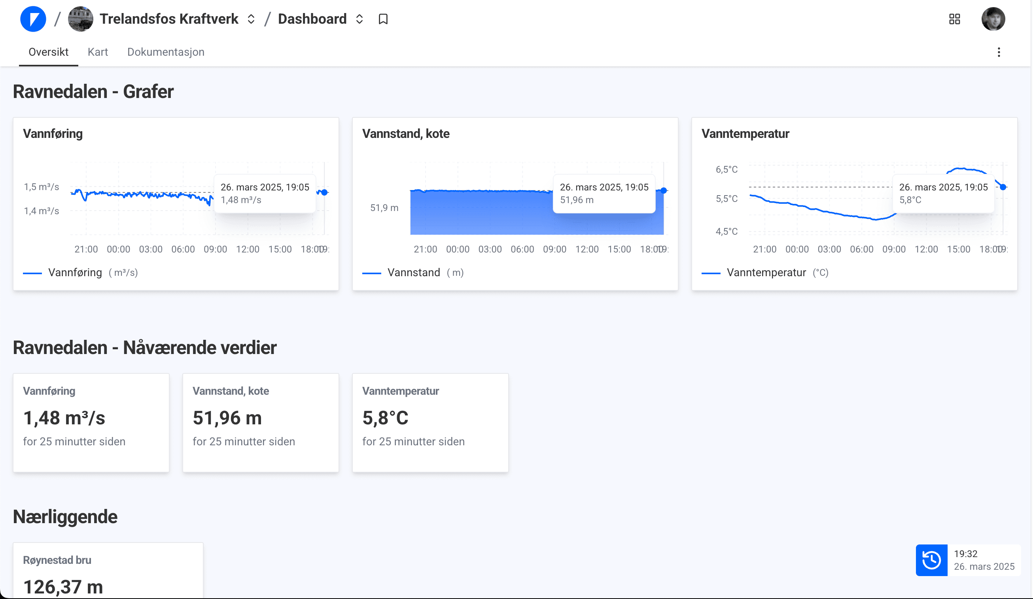The image size is (1033, 599).
Task: Switch to the Kart tab
Action: pyautogui.click(x=98, y=52)
